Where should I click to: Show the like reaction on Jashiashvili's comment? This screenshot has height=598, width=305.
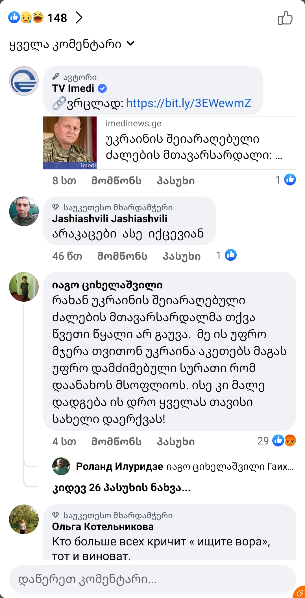(227, 255)
